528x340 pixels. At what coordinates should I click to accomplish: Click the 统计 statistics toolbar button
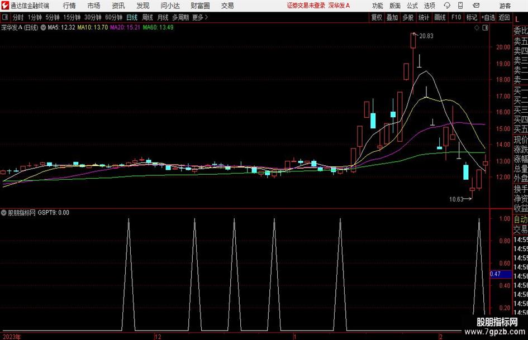424,17
